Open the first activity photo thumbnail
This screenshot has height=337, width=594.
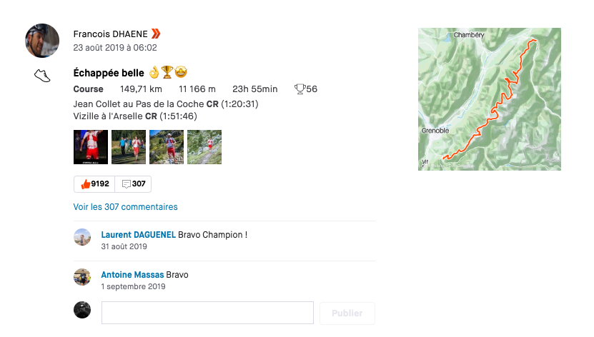click(x=91, y=147)
